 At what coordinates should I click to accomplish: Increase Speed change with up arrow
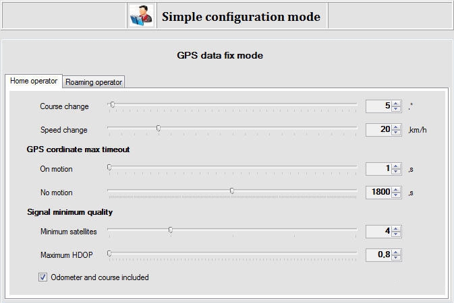click(396, 127)
